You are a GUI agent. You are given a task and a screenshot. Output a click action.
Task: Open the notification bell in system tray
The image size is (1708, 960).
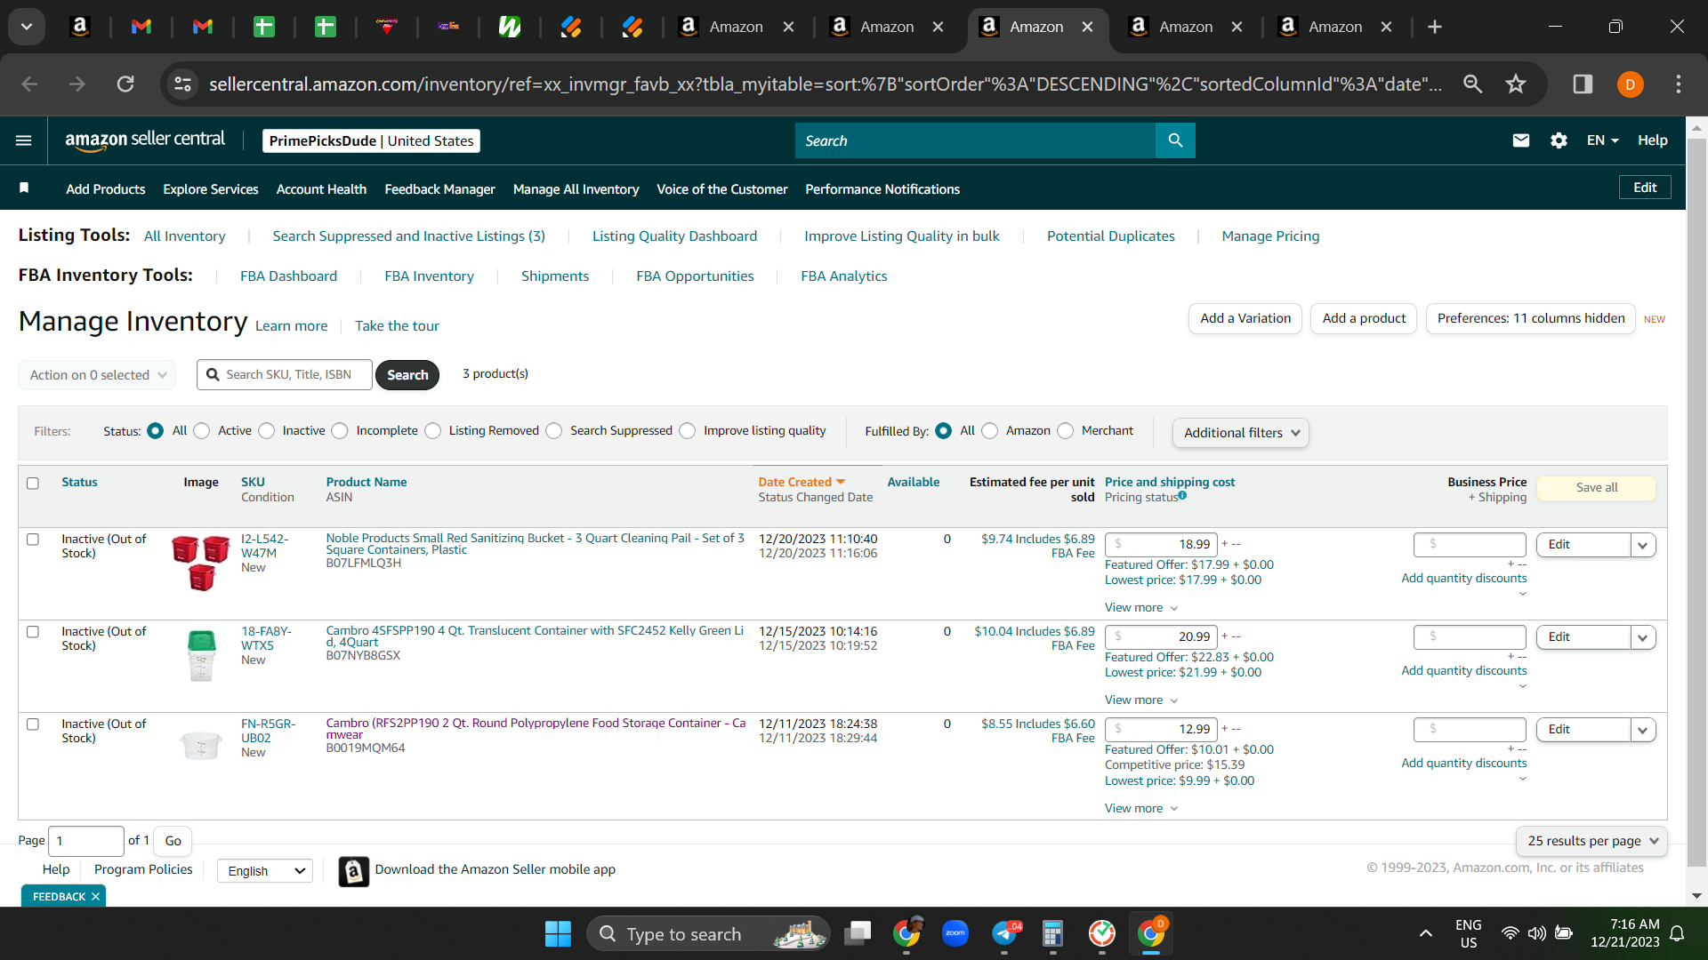(1677, 933)
